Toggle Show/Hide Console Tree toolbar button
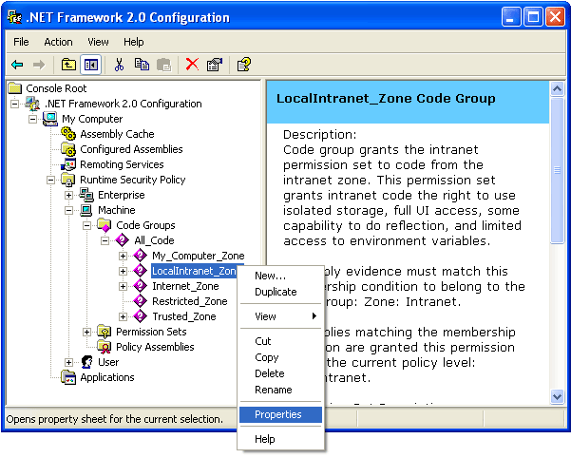This screenshot has width=571, height=458. click(90, 65)
